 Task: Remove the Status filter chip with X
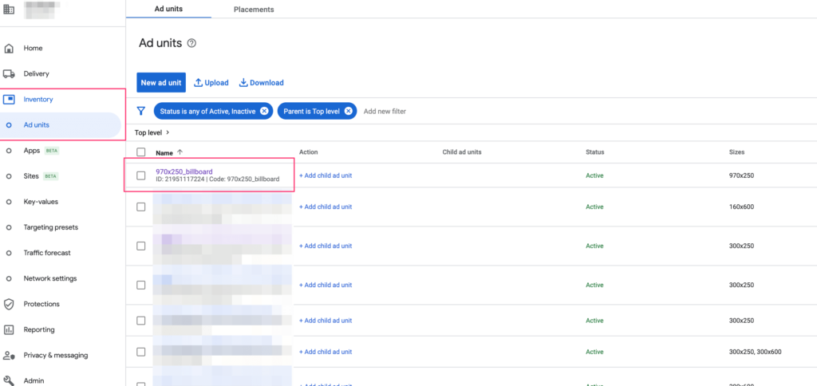click(264, 111)
